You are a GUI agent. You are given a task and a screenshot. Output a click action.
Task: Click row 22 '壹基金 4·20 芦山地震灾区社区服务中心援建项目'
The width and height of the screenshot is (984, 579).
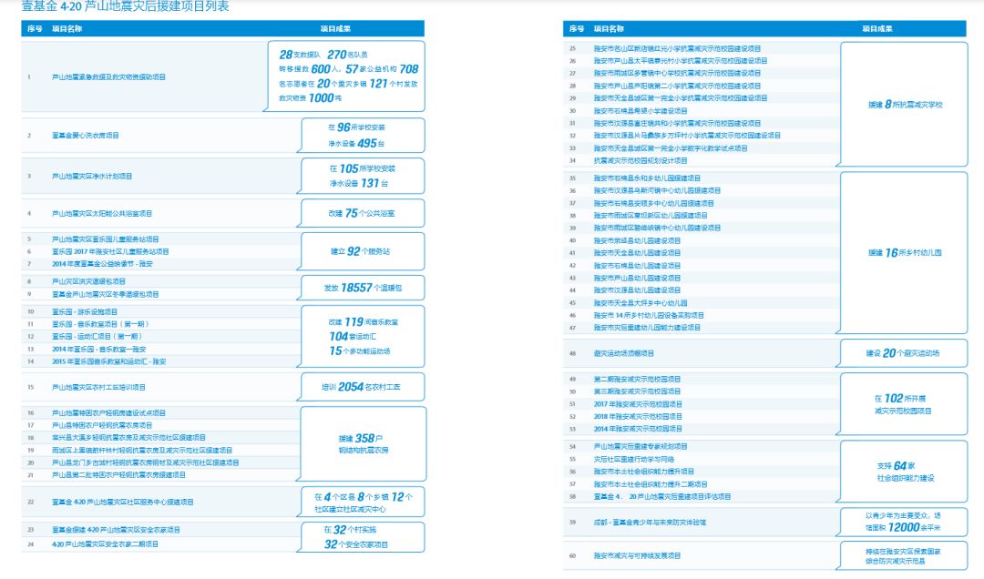122,503
